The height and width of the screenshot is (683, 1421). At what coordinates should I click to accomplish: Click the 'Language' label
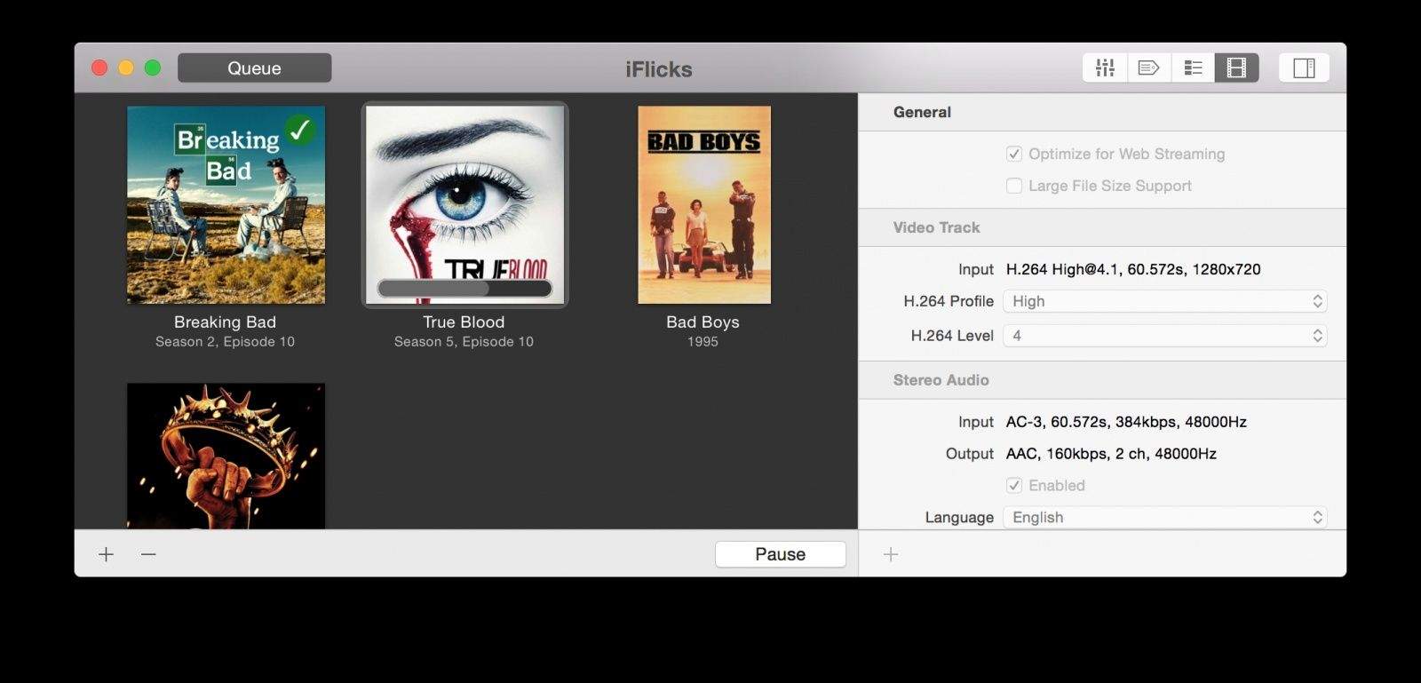coord(959,517)
